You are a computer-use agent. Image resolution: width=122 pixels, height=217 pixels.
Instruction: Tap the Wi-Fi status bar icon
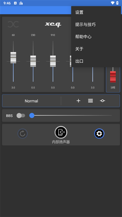coord(113,3)
